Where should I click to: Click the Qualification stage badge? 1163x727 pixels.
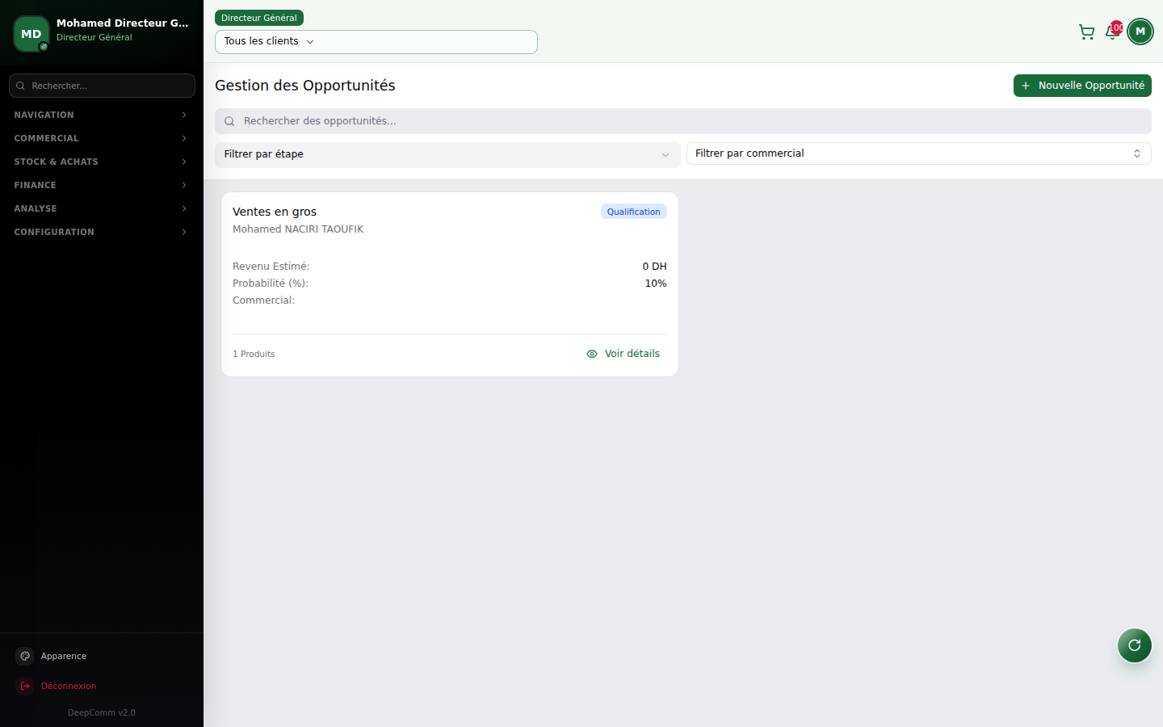634,212
